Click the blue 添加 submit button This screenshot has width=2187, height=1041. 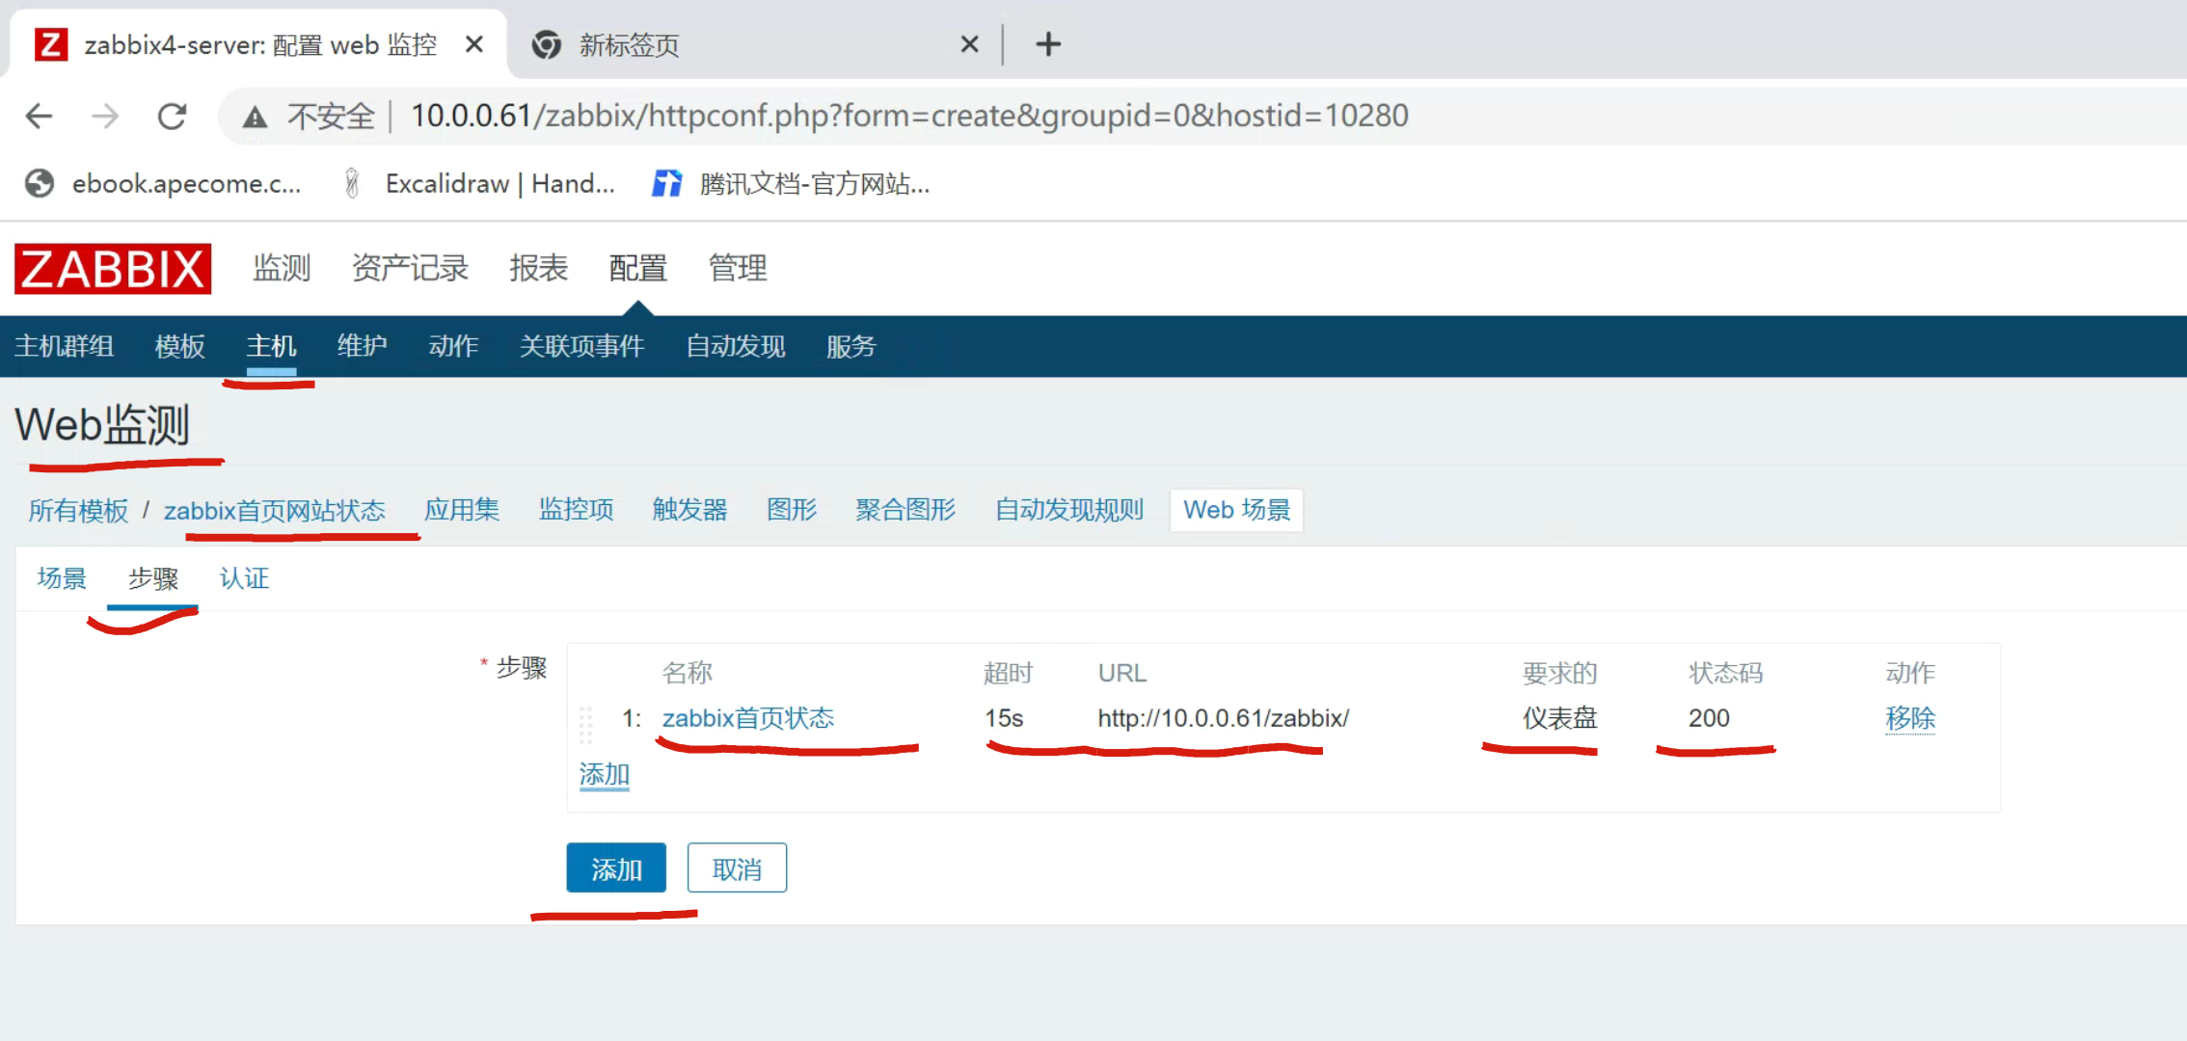coord(615,868)
